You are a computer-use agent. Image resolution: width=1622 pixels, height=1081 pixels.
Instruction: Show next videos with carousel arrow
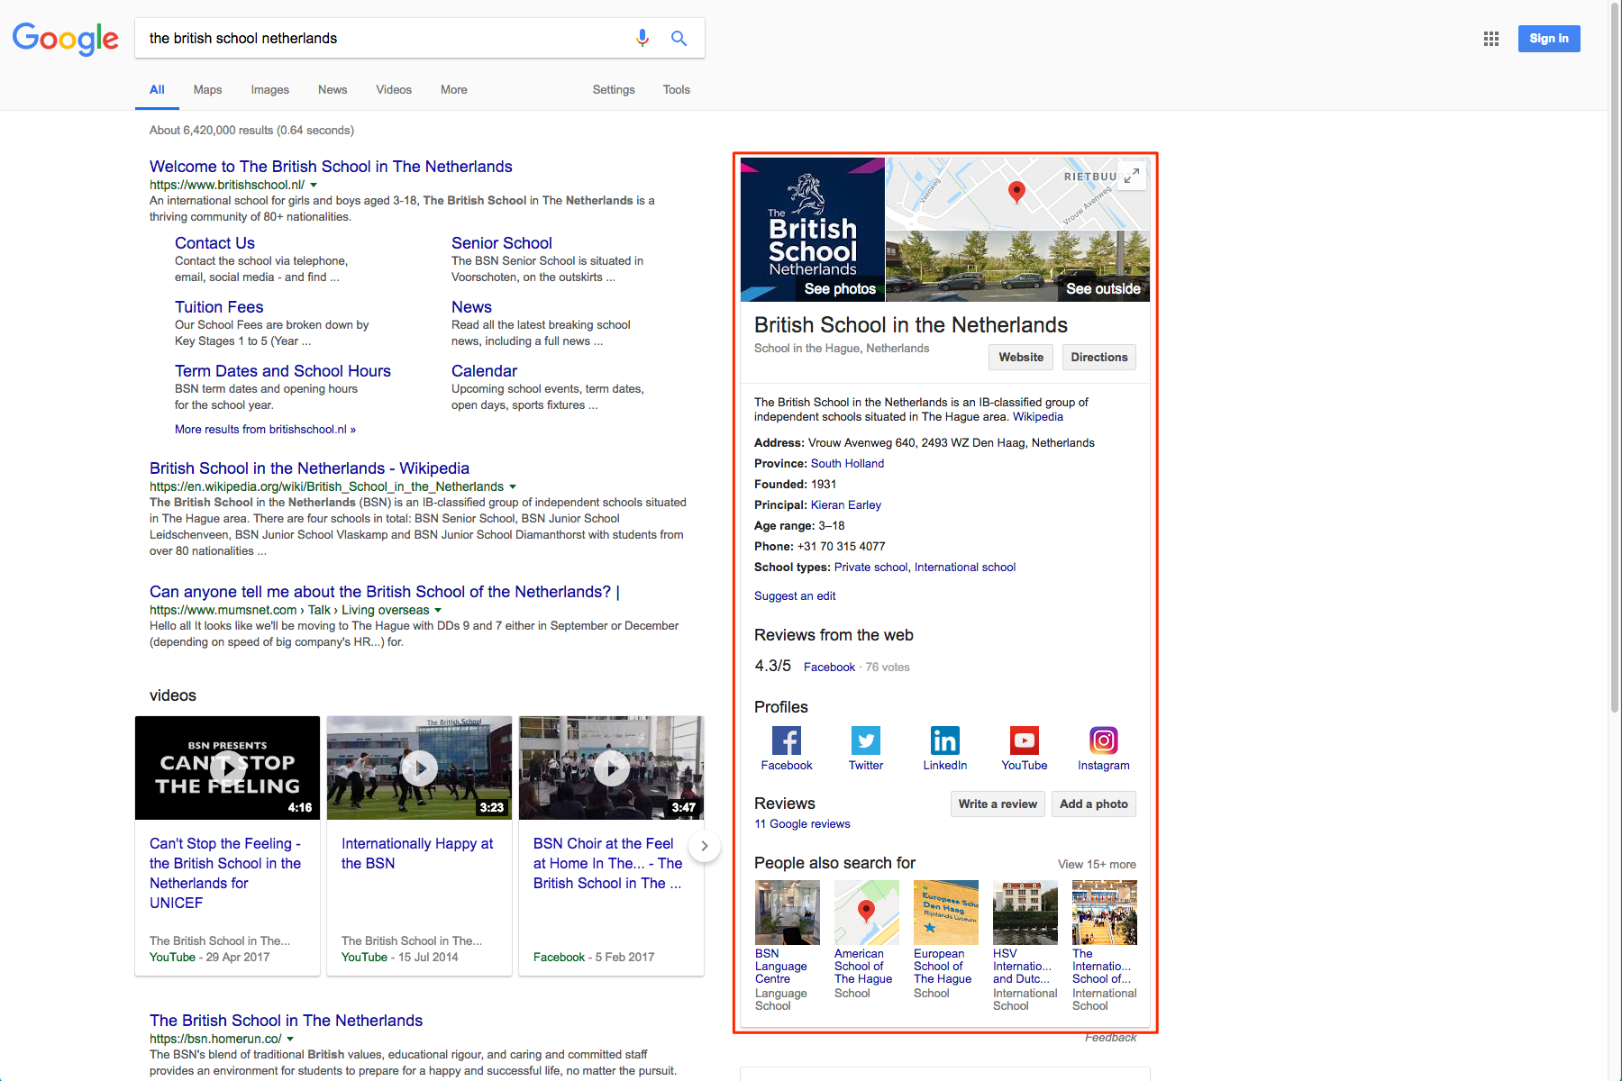pyautogui.click(x=705, y=846)
